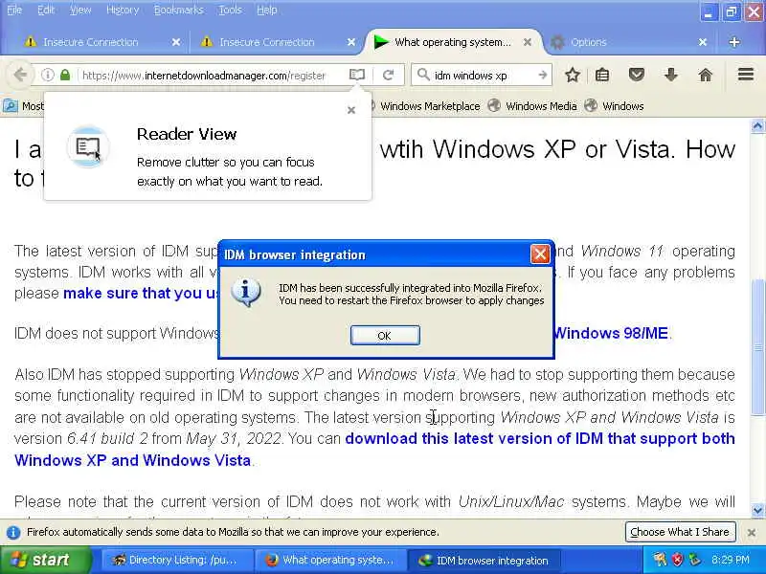Click the search go arrow
The width and height of the screenshot is (766, 574).
542,76
